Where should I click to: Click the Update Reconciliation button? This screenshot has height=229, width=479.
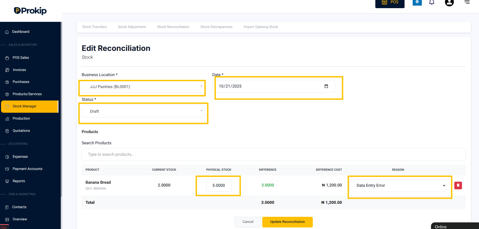[287, 222]
